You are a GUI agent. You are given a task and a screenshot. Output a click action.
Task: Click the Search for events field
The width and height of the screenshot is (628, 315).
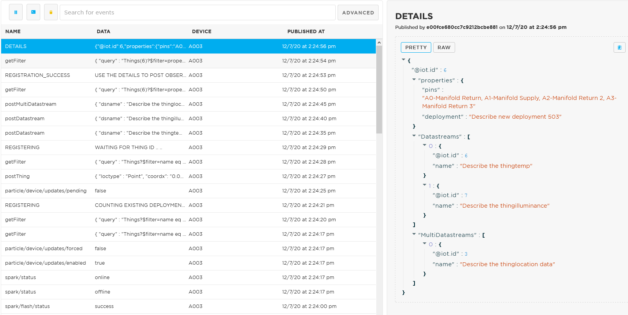(197, 12)
